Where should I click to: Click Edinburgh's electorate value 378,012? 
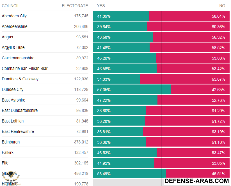click(x=81, y=142)
